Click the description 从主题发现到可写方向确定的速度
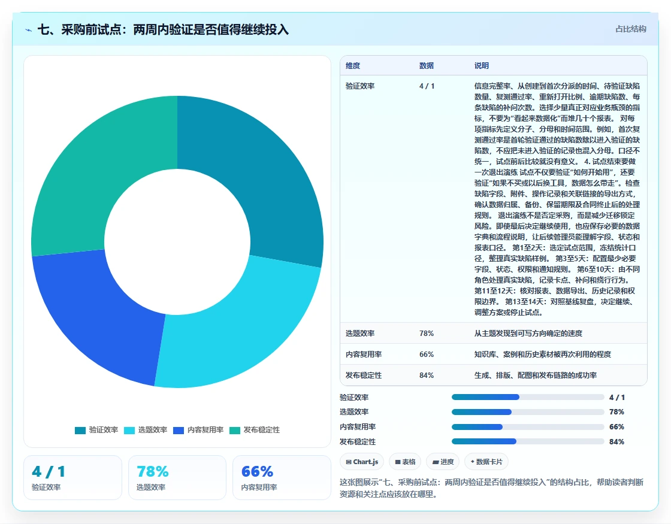671x524 pixels. (528, 333)
